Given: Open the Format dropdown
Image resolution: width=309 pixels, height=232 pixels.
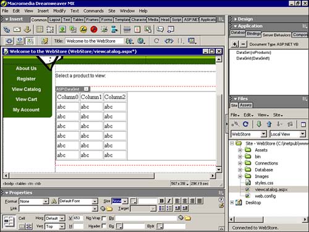Looking at the screenshot, I should [x=46, y=201].
